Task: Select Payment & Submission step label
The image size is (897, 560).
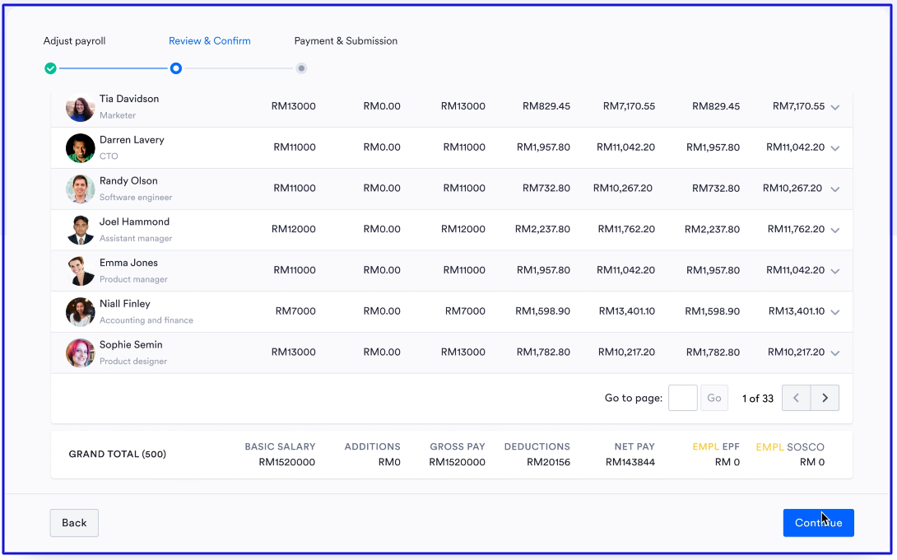Action: 346,41
